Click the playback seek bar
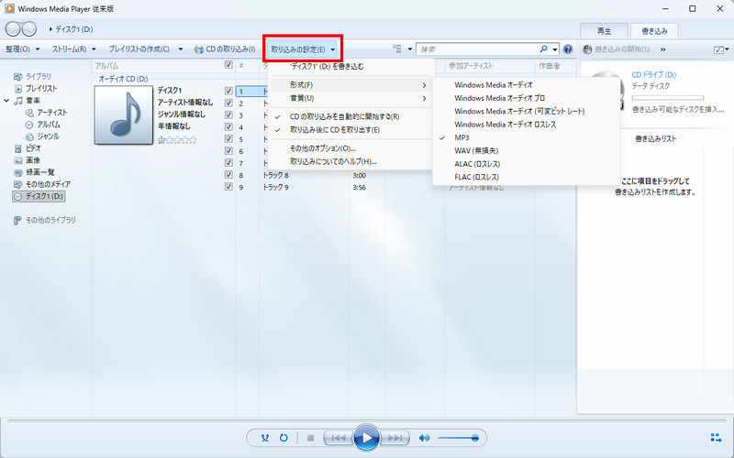 pyautogui.click(x=366, y=420)
